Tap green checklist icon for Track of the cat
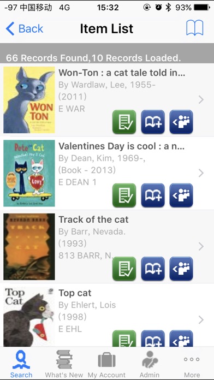The width and height of the screenshot is (214, 380). tap(124, 269)
